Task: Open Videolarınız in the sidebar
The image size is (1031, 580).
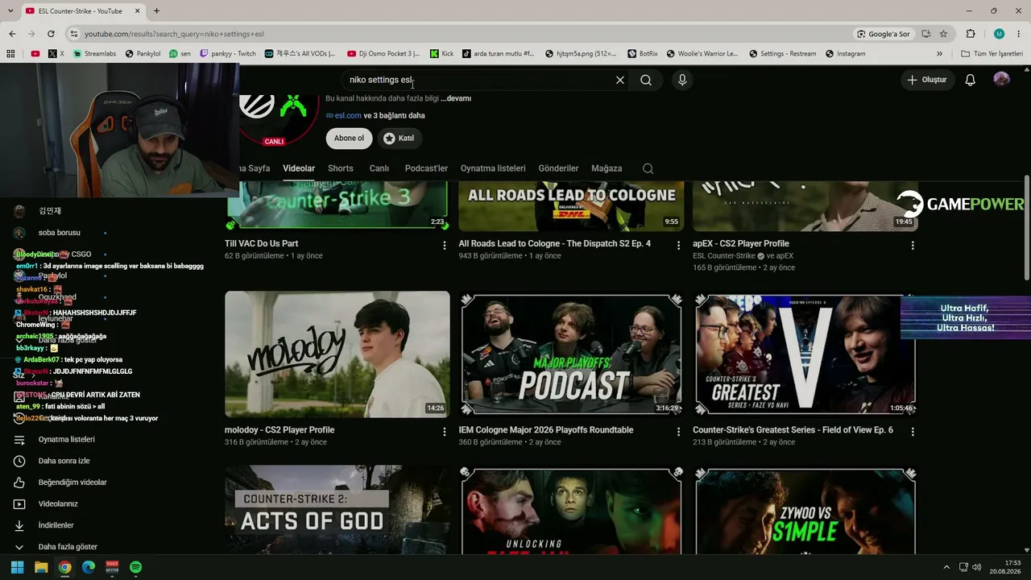Action: coord(58,504)
